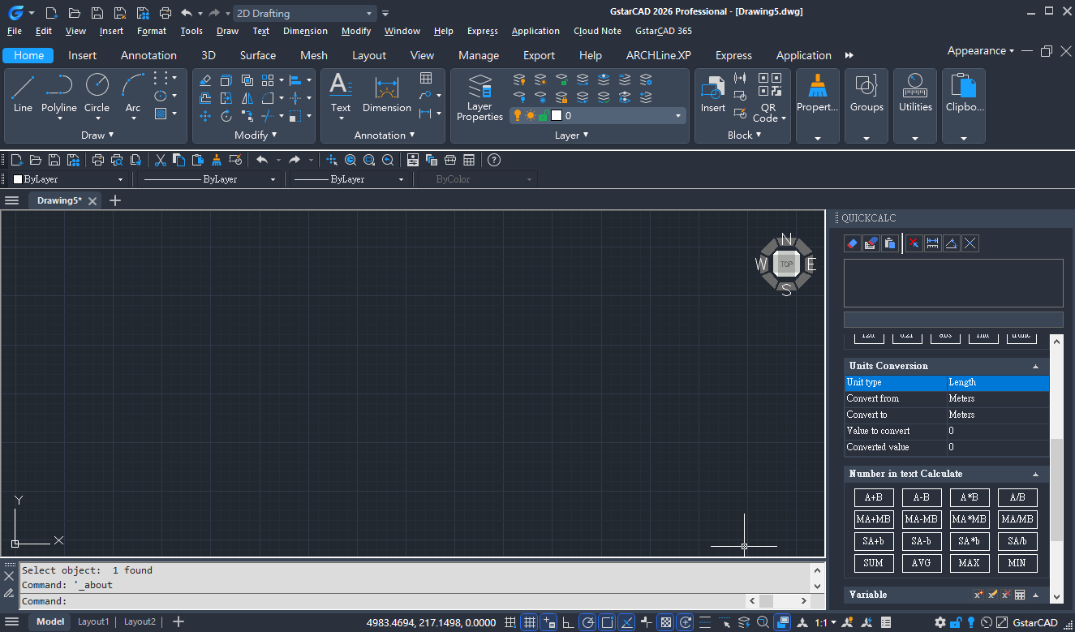This screenshot has height=632, width=1075.
Task: Click the Erase tool in Modify panel
Action: 205,80
